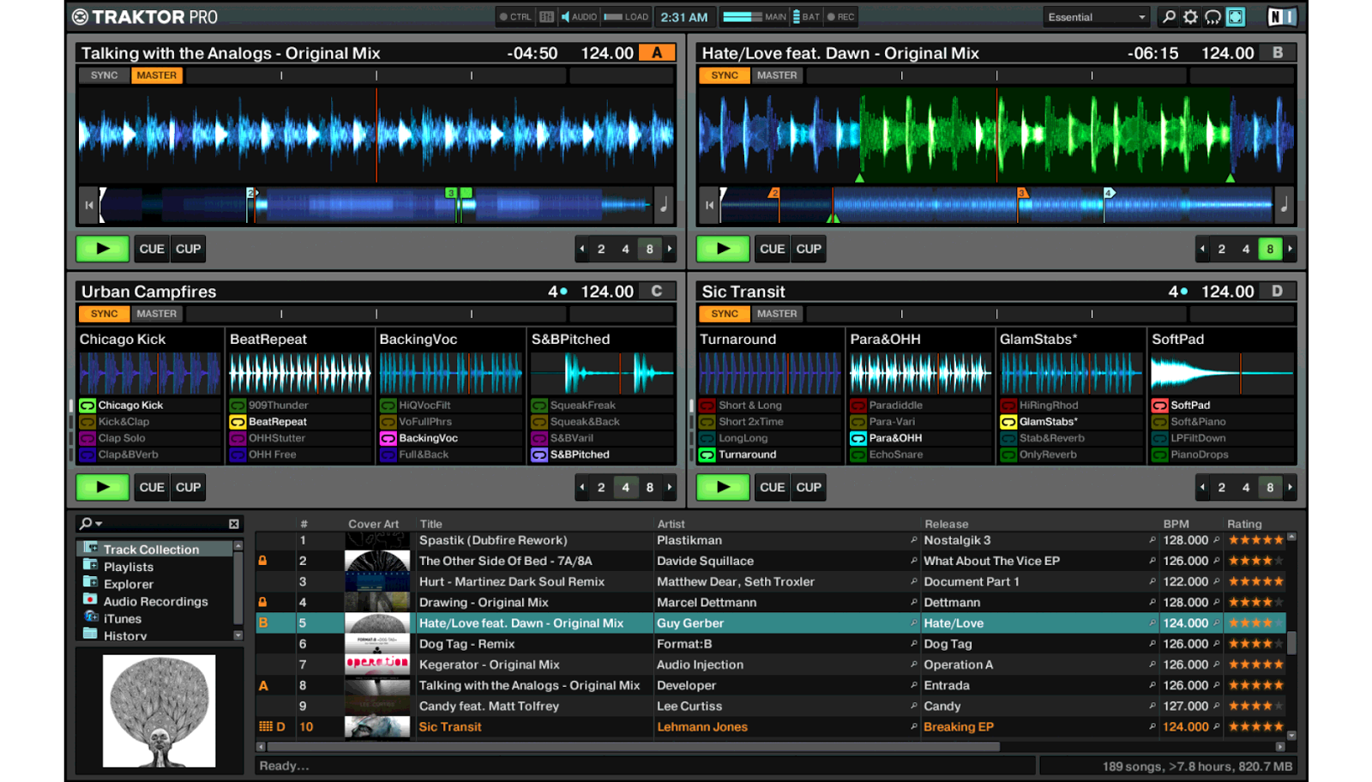This screenshot has width=1372, height=782.
Task: Open the deck A letter menu
Action: point(657,53)
